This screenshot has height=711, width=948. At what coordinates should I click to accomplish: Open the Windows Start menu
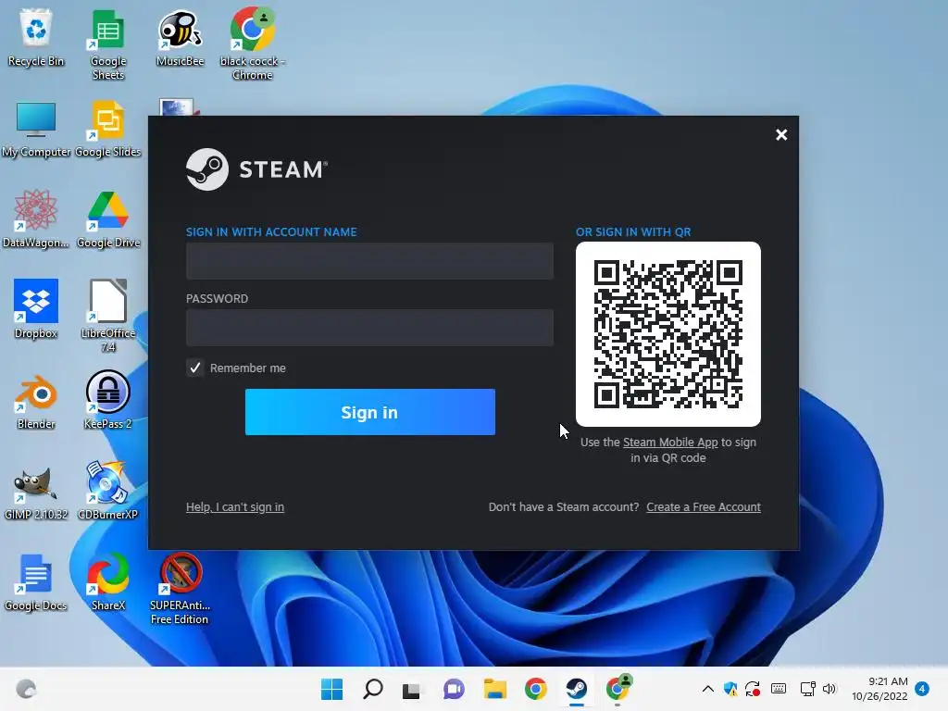click(331, 689)
